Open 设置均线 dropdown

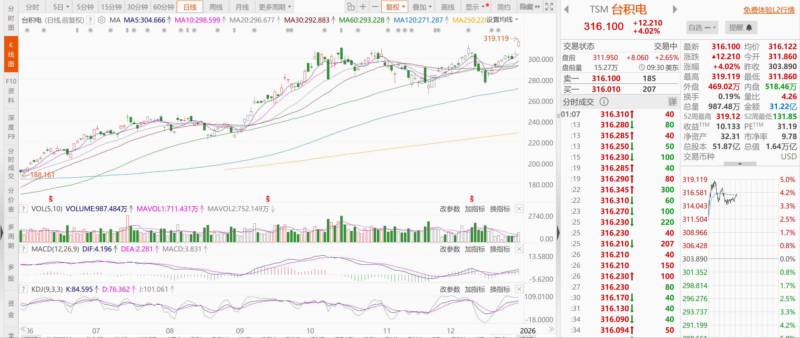pyautogui.click(x=502, y=20)
